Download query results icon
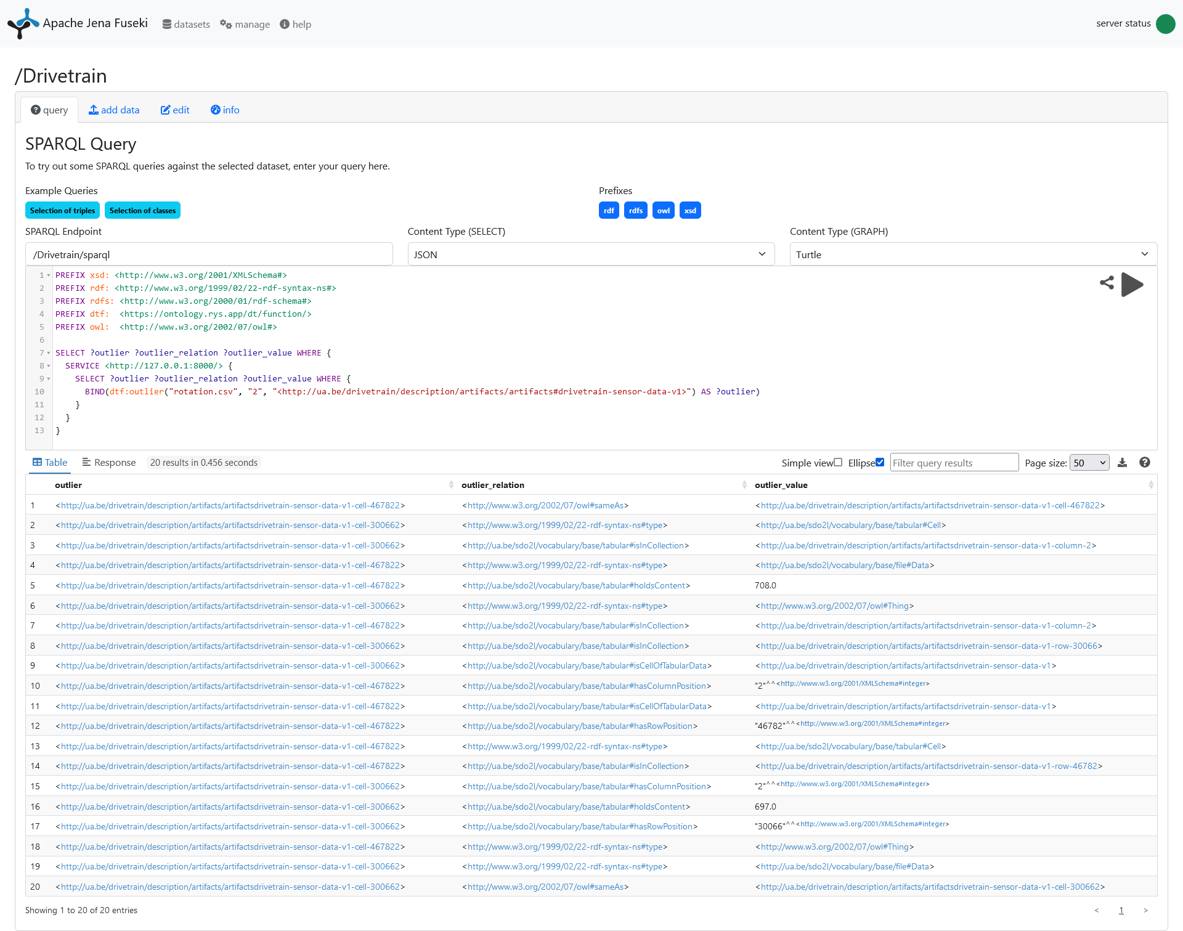This screenshot has height=931, width=1183. point(1122,463)
